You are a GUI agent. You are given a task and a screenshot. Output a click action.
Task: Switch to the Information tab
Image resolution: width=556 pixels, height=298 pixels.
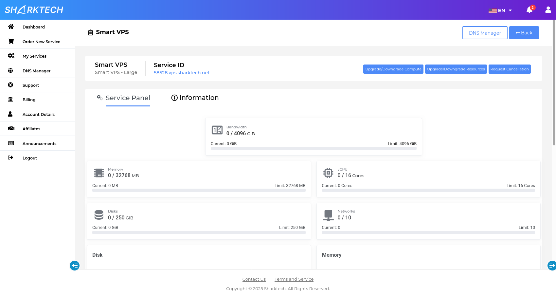(199, 98)
